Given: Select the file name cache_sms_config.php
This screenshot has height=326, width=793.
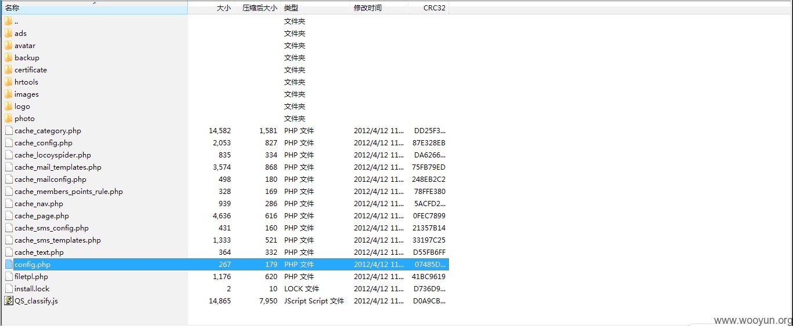Looking at the screenshot, I should click(x=52, y=228).
